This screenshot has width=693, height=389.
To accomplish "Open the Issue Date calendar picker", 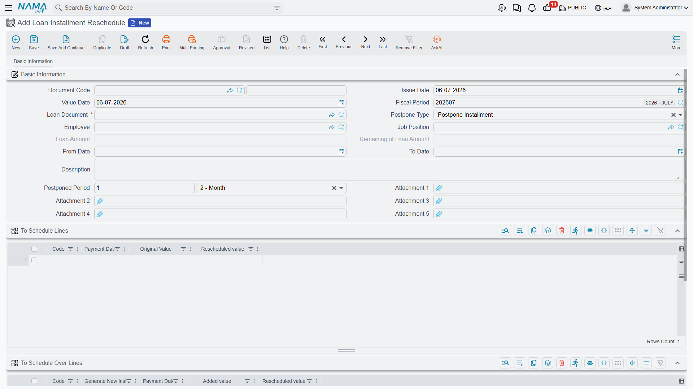I will (680, 90).
